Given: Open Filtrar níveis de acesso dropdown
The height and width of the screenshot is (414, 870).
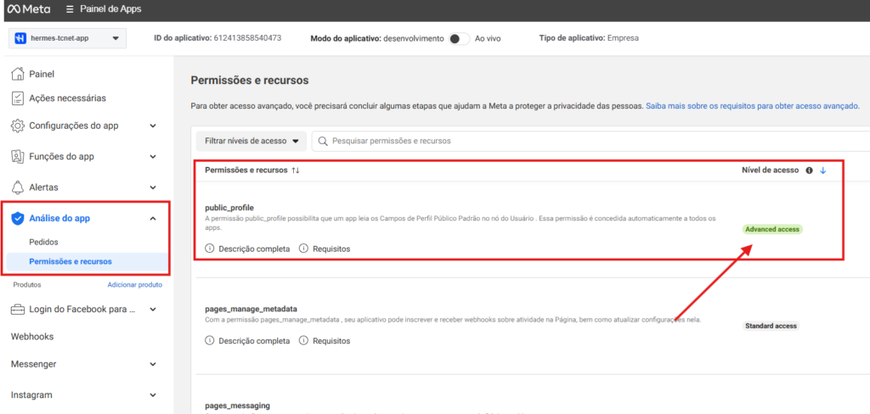Looking at the screenshot, I should tap(251, 142).
